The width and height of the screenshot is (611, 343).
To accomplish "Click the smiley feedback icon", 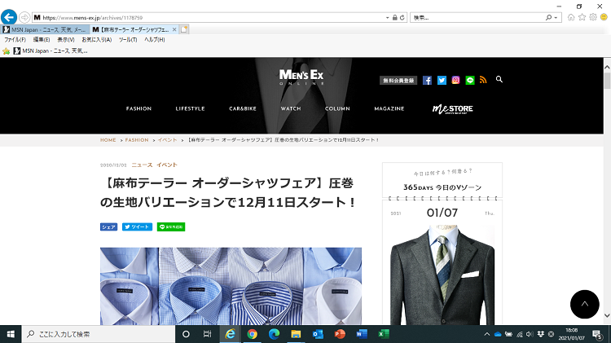I will click(x=604, y=17).
